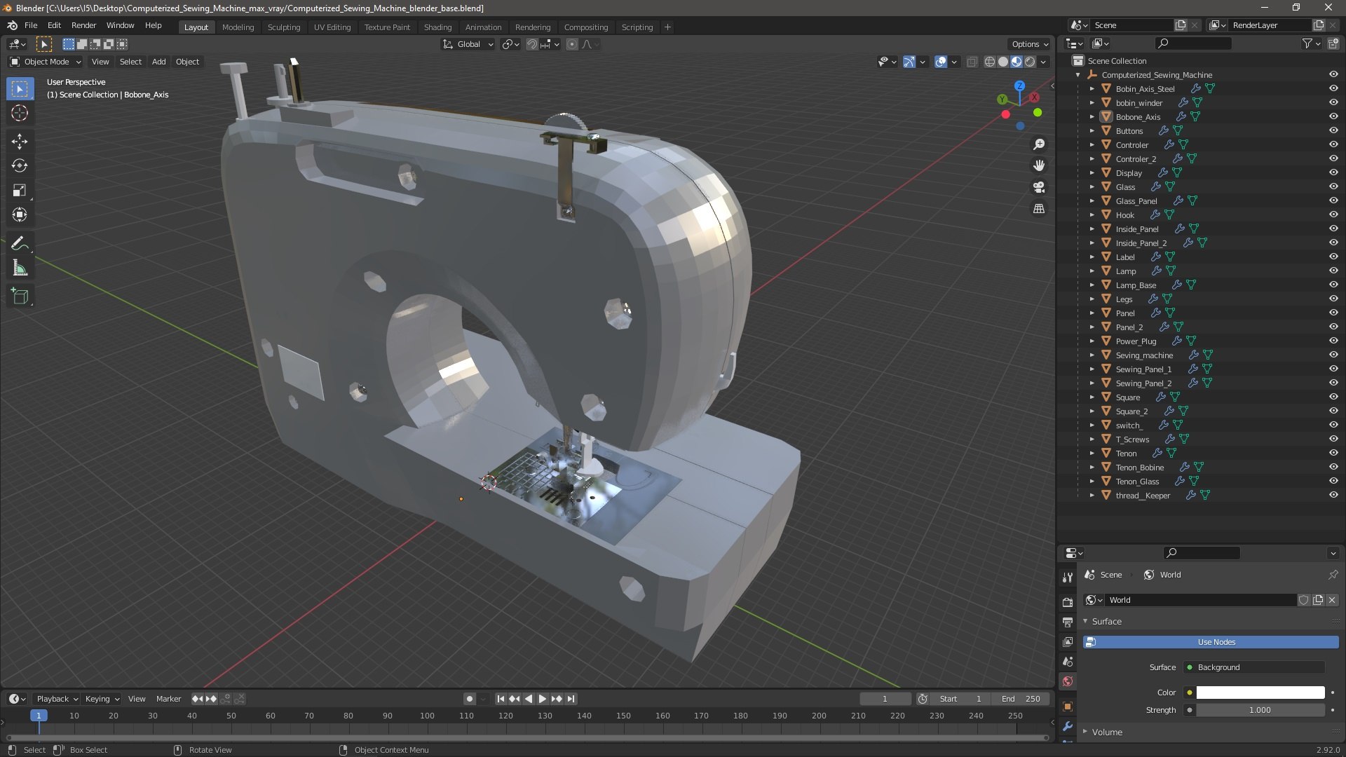Open the File menu
Screen dimensions: 1346x757
31,25
